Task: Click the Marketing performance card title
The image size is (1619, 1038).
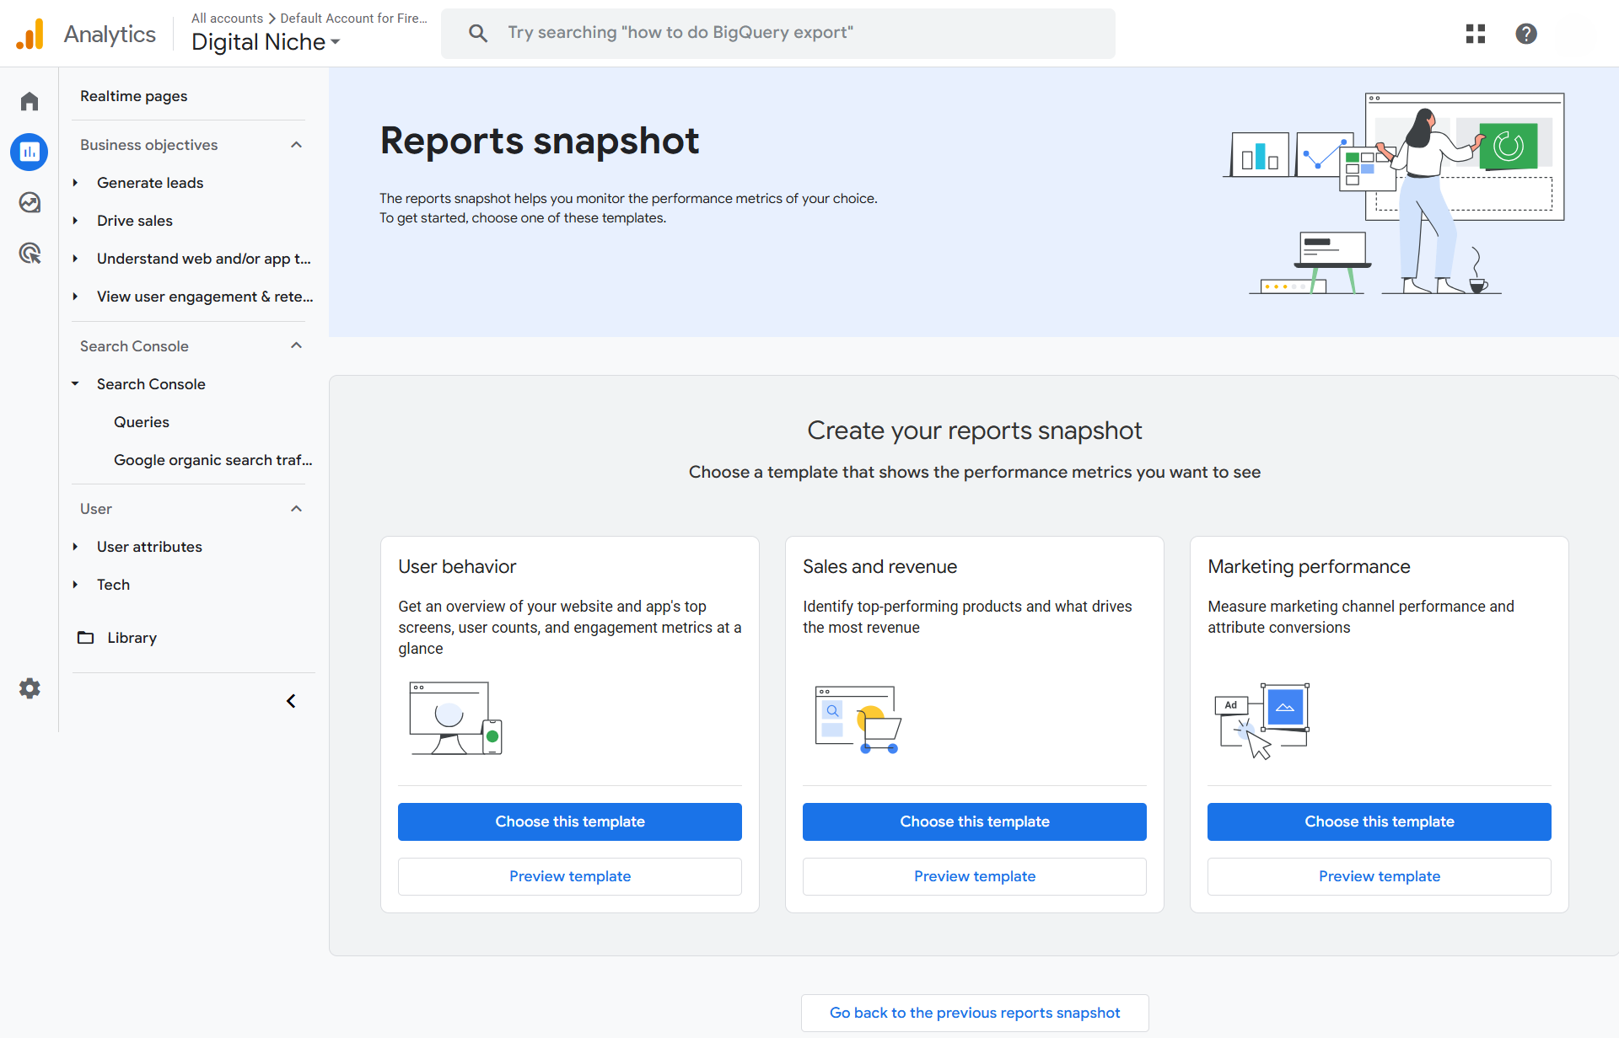Action: coord(1309,567)
